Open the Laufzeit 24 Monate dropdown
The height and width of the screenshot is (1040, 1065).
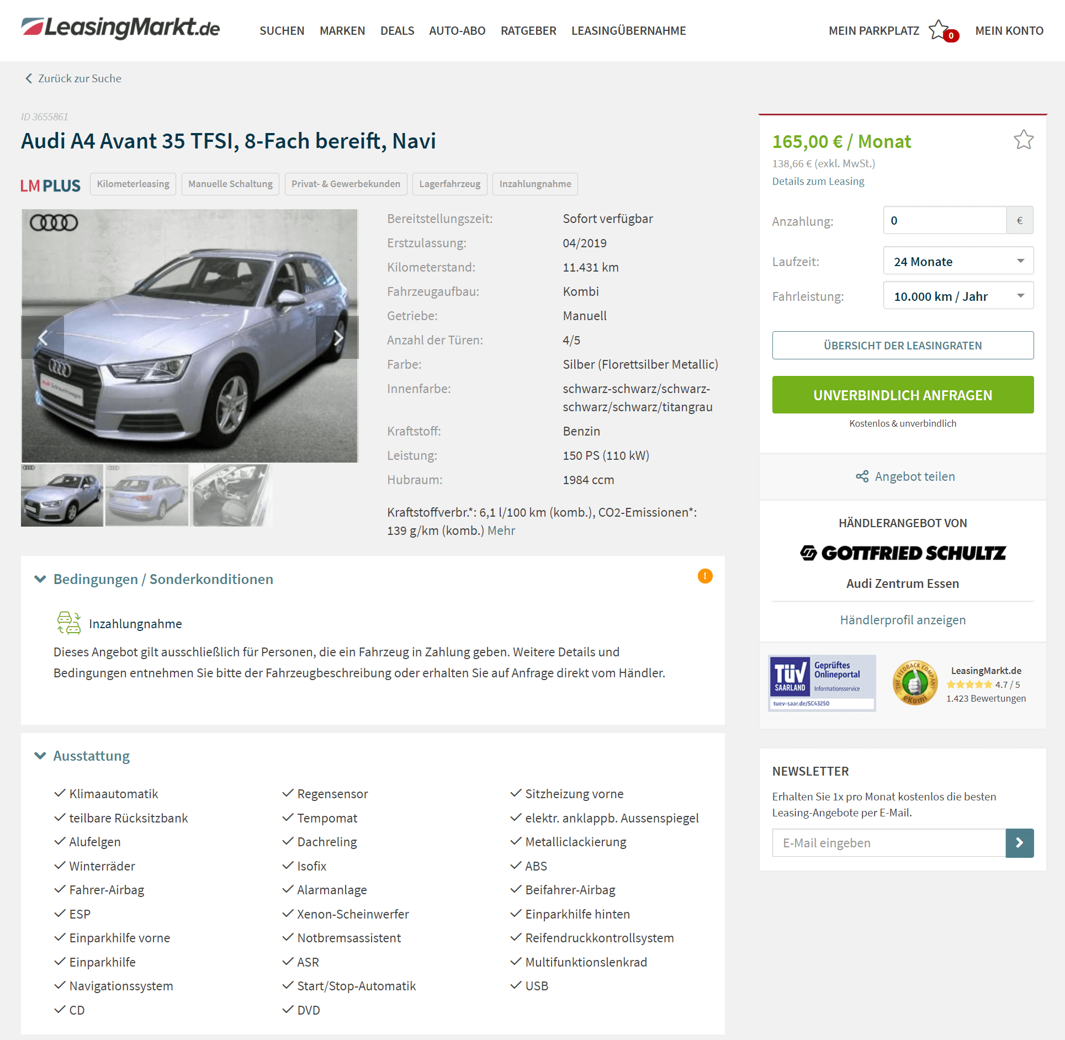pyautogui.click(x=958, y=261)
